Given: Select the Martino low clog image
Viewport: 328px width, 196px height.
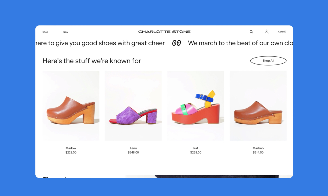Looking at the screenshot, I should coord(258,106).
